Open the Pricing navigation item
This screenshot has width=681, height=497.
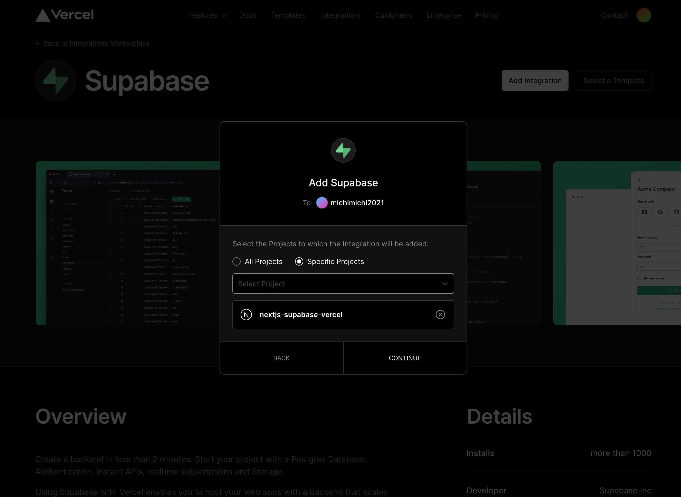tap(487, 15)
